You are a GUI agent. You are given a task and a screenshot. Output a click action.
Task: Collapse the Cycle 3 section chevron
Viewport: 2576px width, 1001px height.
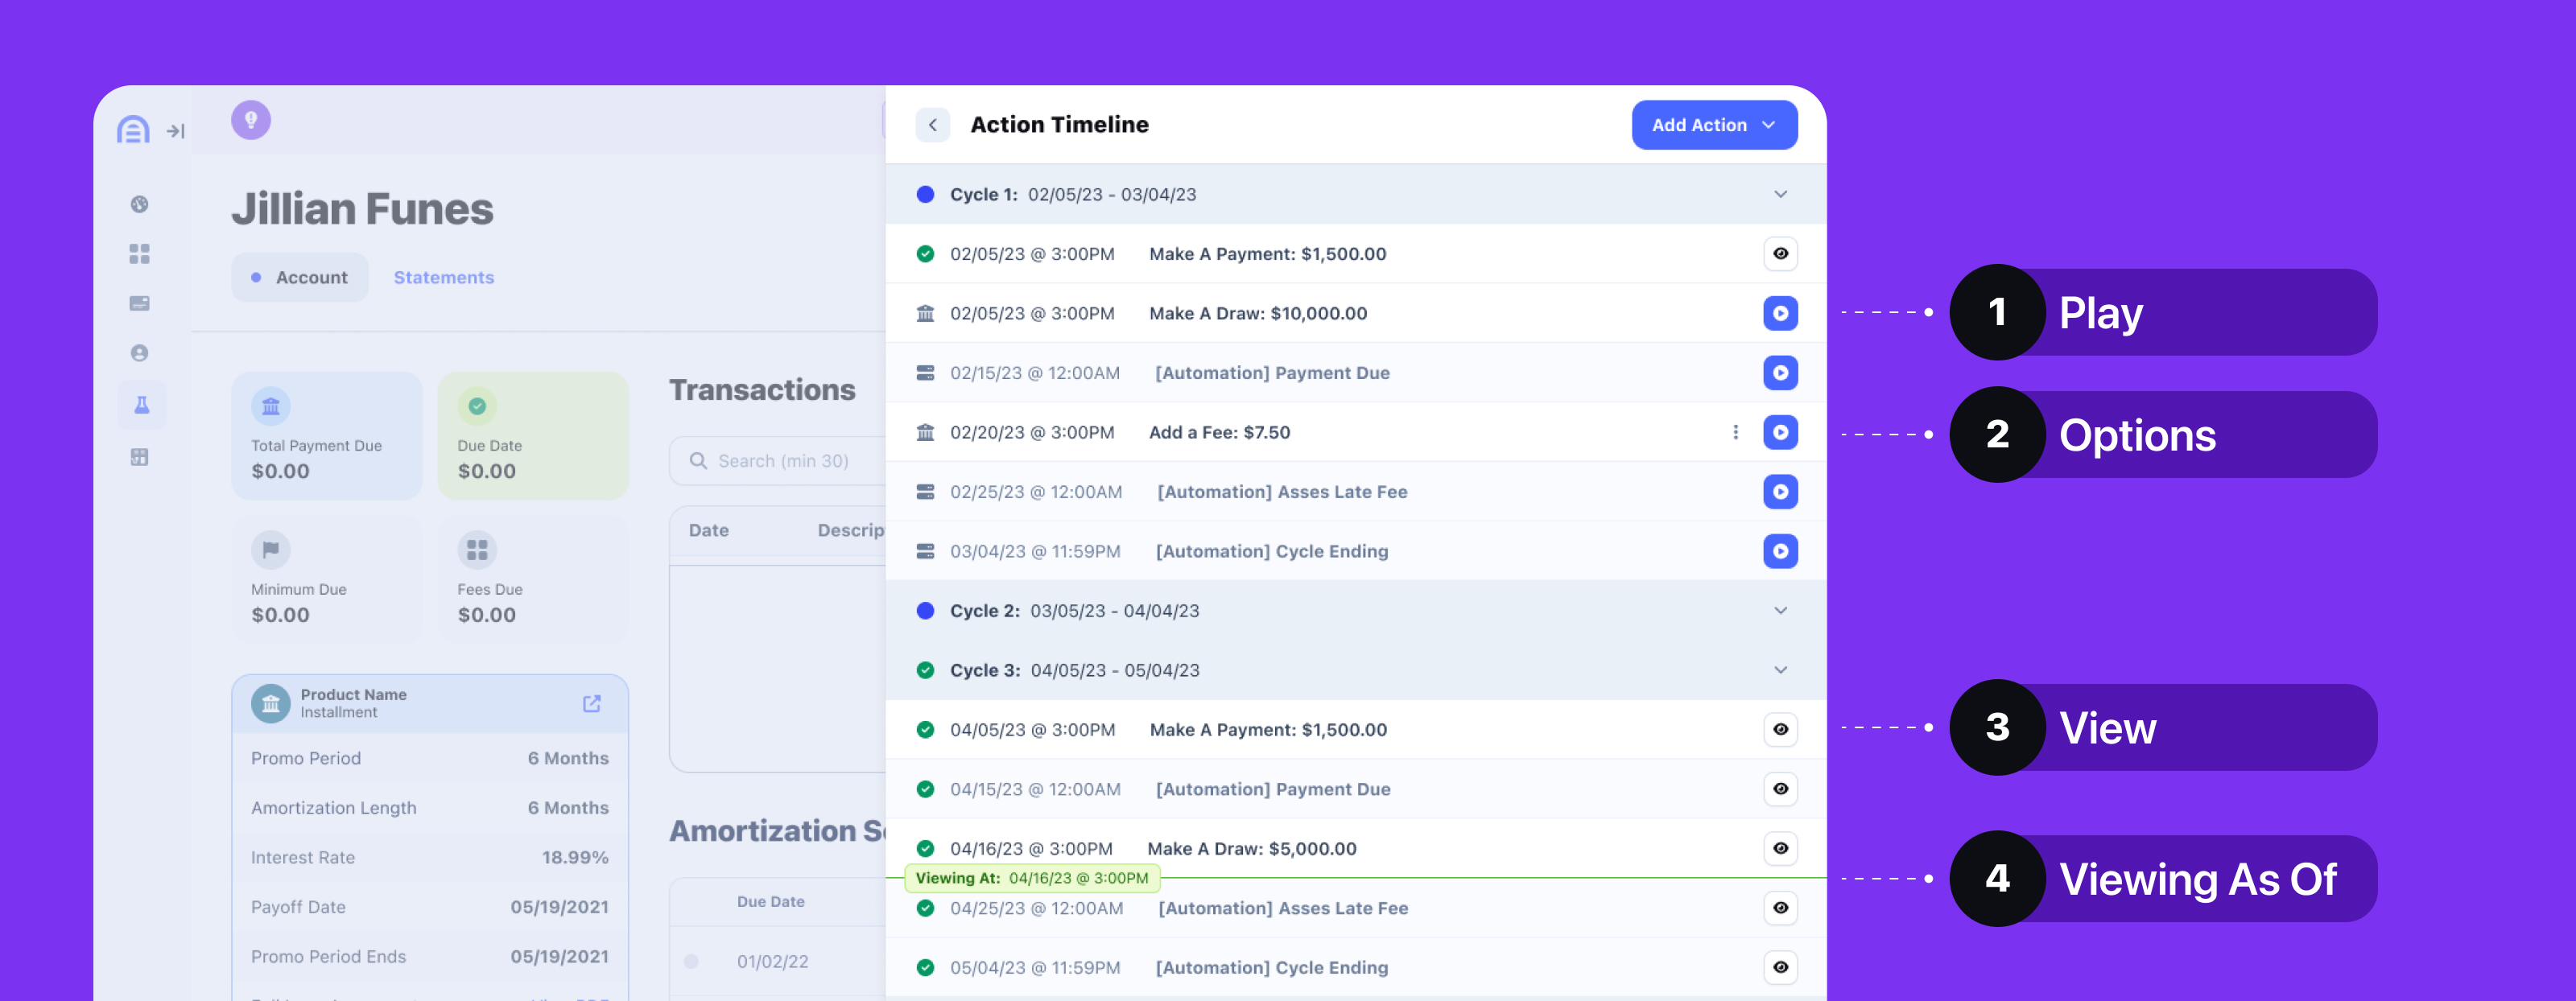point(1780,670)
